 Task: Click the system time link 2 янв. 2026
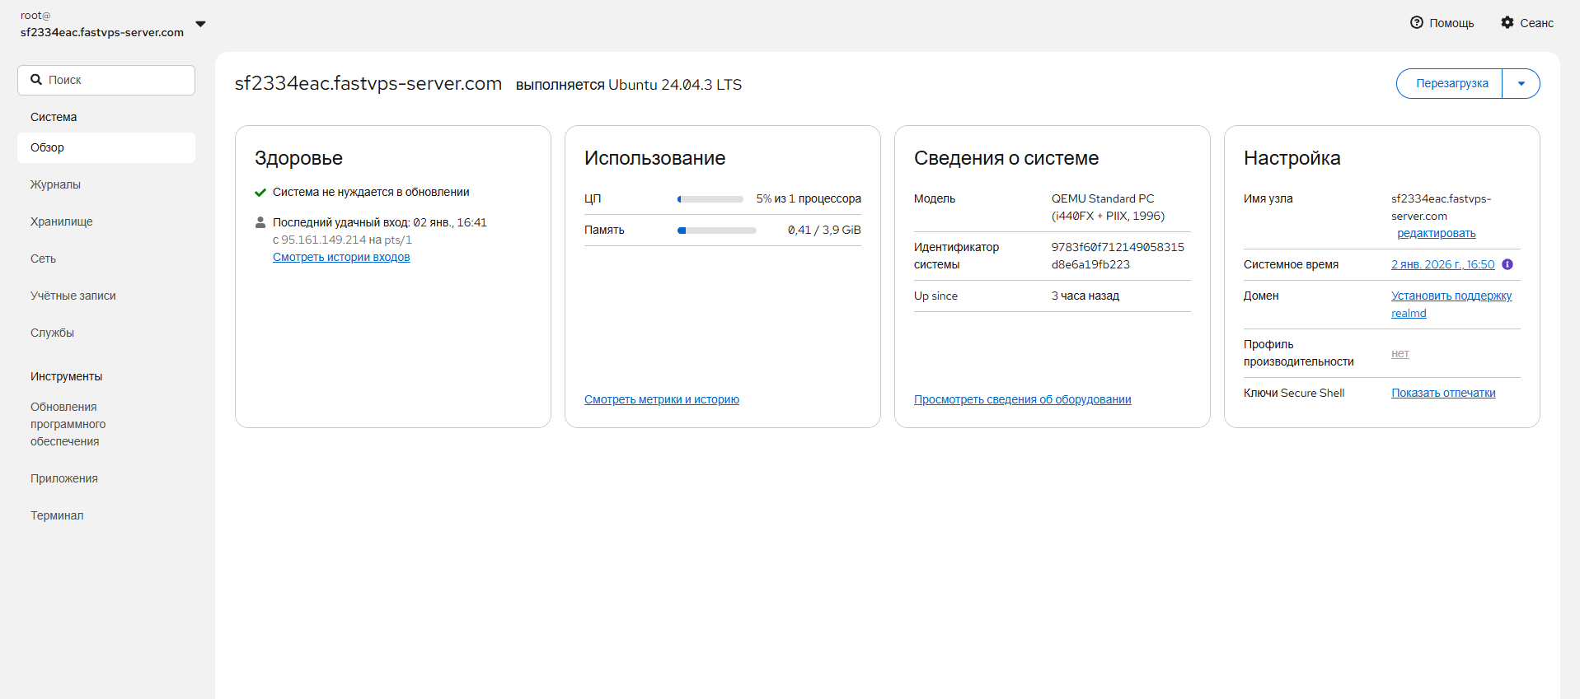(1442, 264)
